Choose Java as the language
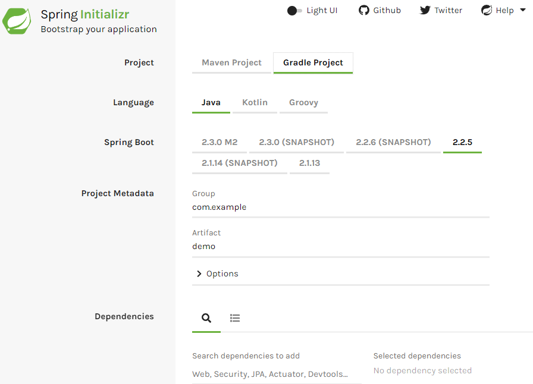Screen dimensions: 533x384 point(211,103)
